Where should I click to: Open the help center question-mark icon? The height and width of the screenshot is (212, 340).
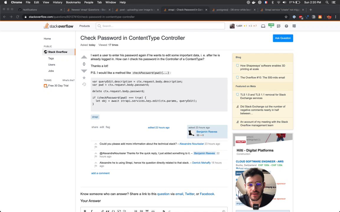(286, 26)
